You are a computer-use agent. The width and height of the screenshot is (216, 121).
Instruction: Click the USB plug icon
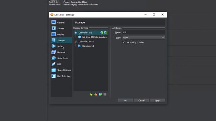tap(53, 64)
